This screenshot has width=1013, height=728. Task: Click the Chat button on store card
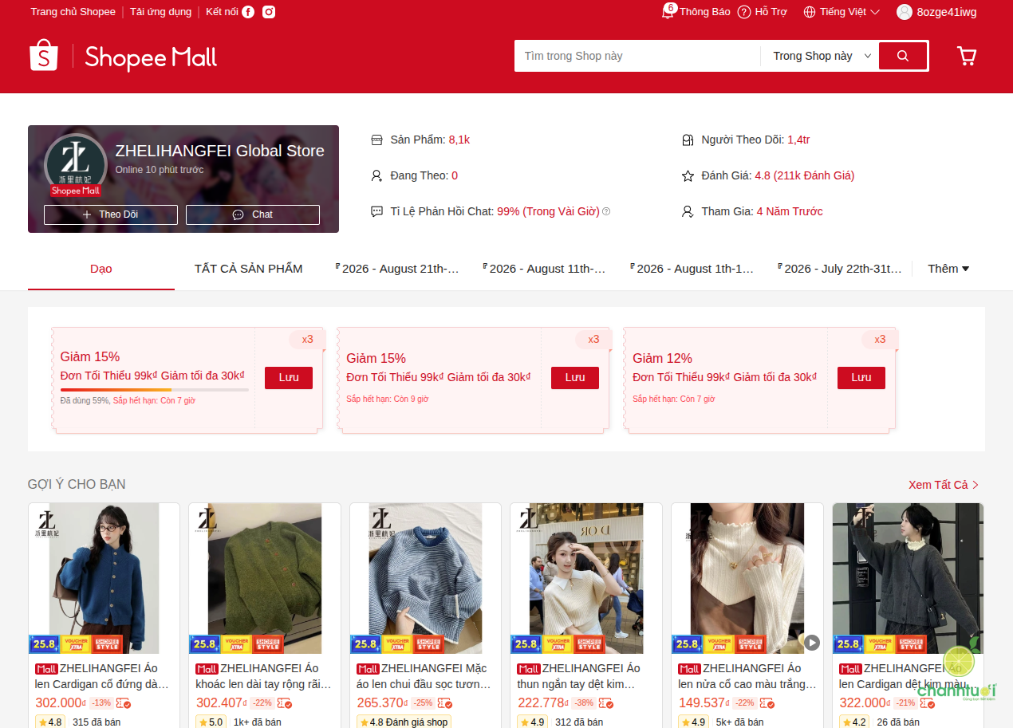pos(253,214)
